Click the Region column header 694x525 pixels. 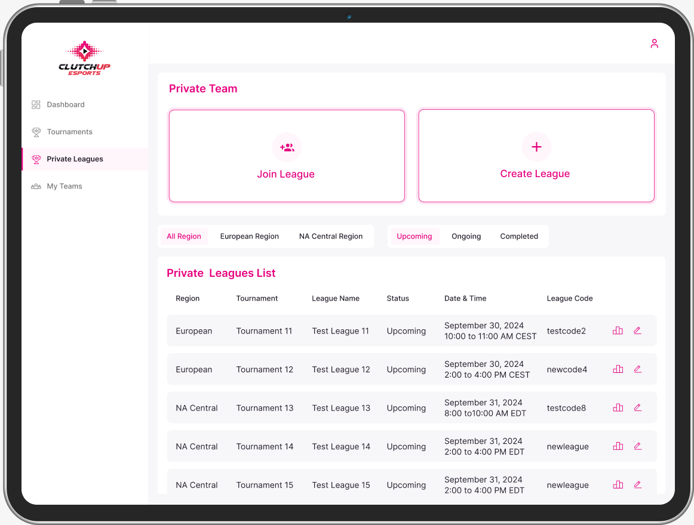point(188,298)
